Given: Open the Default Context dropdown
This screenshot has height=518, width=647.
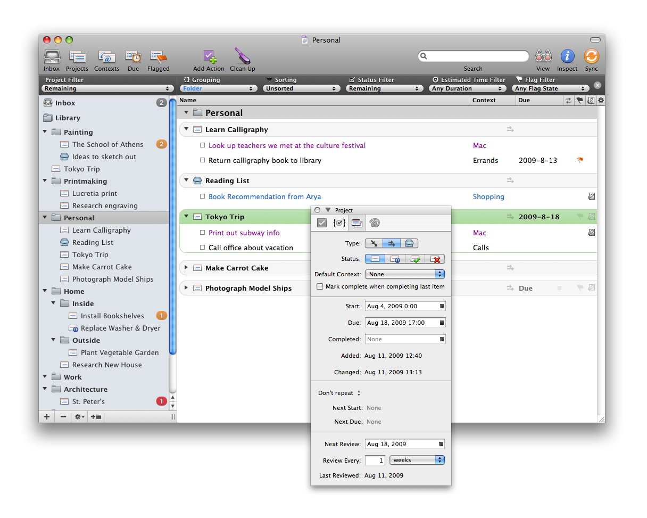Looking at the screenshot, I should click(x=404, y=274).
